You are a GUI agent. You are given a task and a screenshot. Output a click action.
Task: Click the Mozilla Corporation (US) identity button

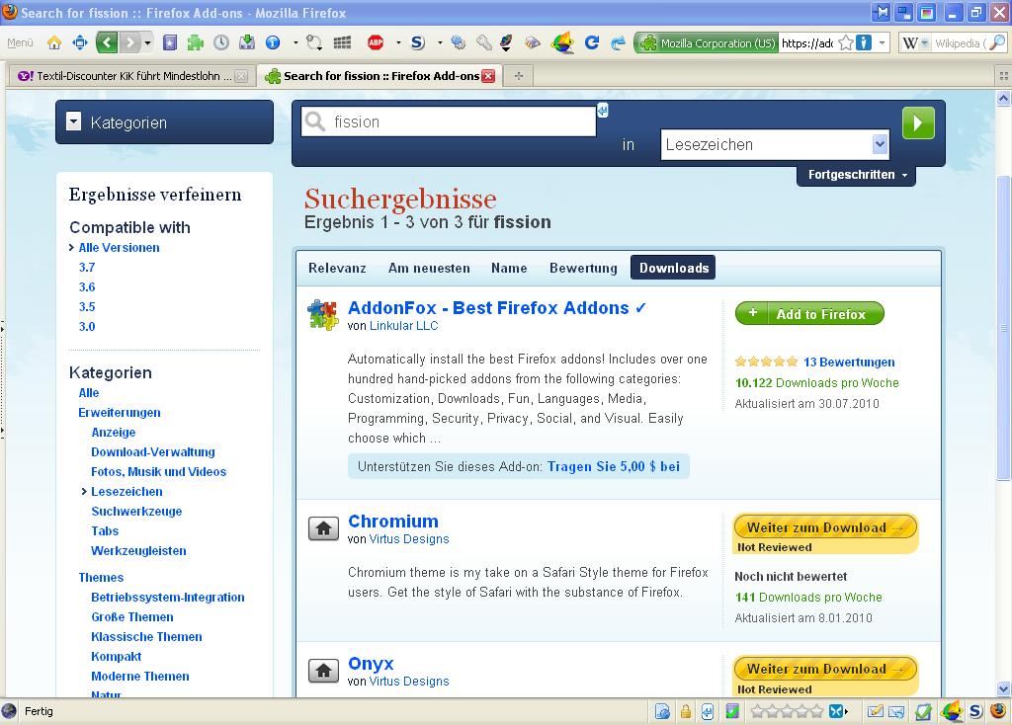pyautogui.click(x=707, y=43)
